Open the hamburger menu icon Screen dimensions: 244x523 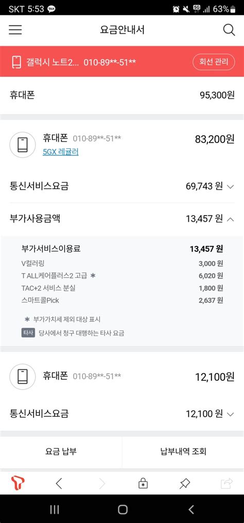[15, 30]
